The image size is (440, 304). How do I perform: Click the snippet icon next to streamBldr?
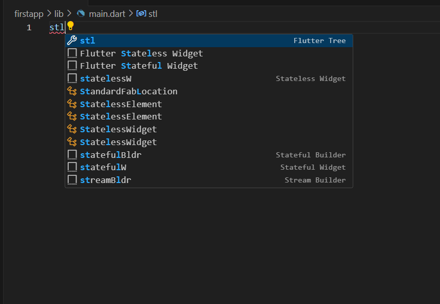[72, 180]
